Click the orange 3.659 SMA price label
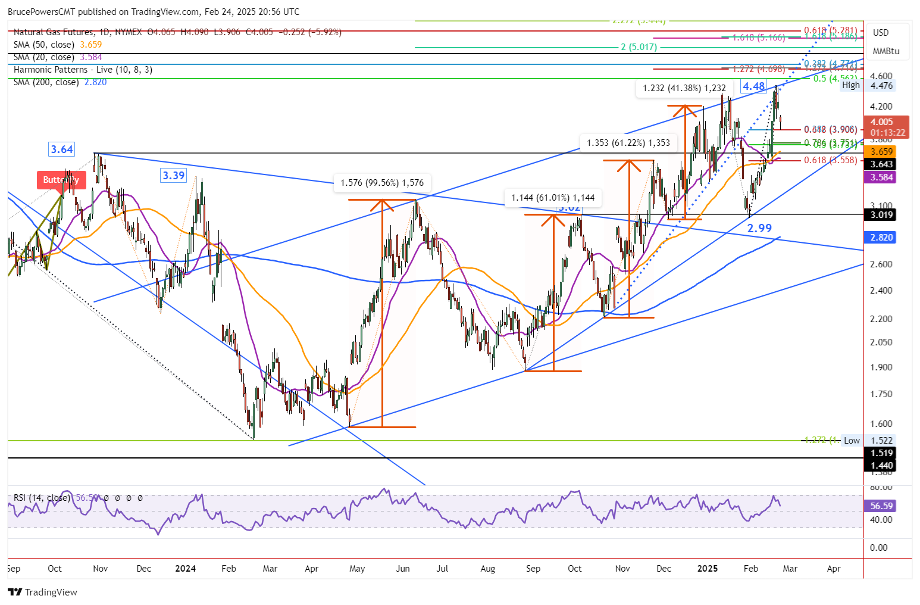Screen dimensions: 920x605 tap(881, 152)
